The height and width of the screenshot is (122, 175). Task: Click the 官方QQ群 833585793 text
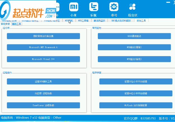(139, 118)
